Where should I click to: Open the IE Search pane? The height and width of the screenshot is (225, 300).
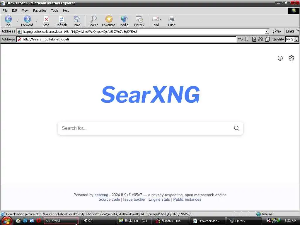click(x=93, y=21)
